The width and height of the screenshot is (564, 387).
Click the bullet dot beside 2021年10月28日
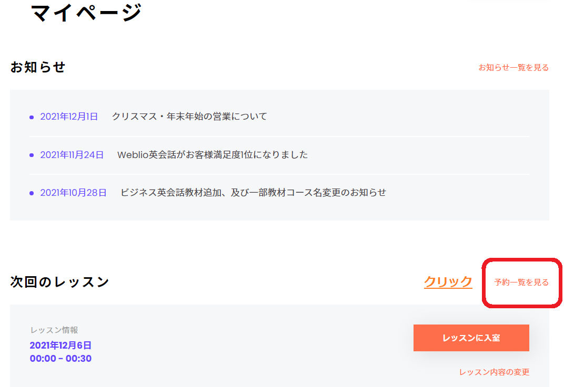coord(32,193)
